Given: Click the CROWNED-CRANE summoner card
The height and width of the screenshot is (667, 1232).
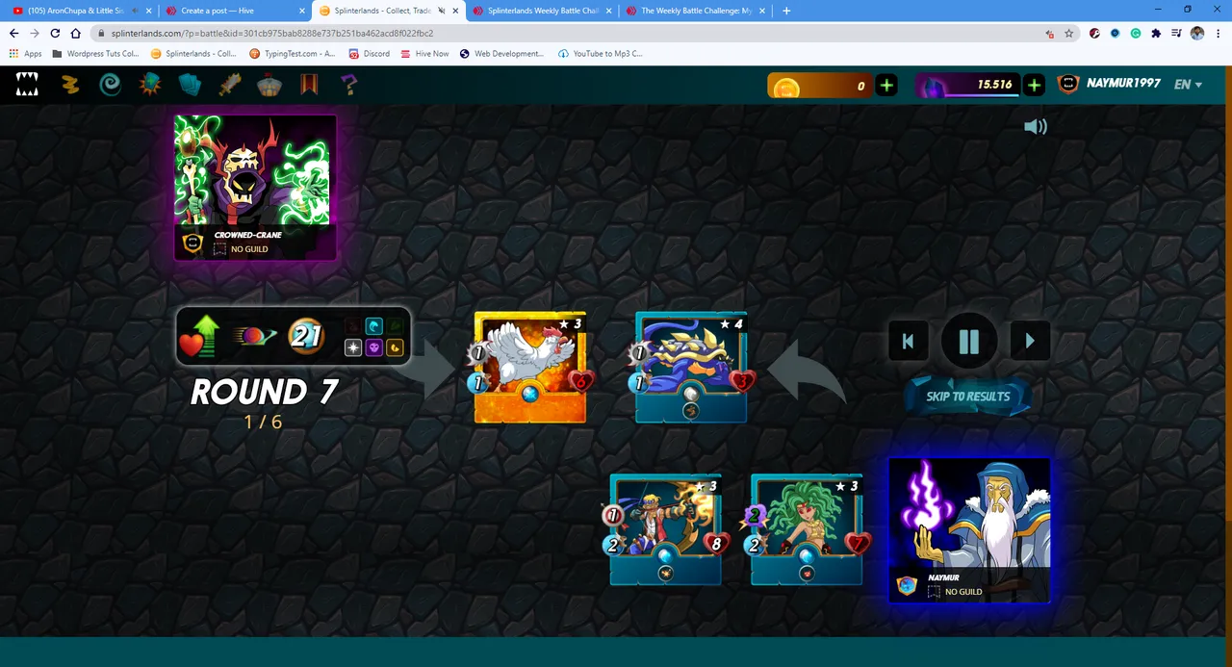Looking at the screenshot, I should point(255,187).
